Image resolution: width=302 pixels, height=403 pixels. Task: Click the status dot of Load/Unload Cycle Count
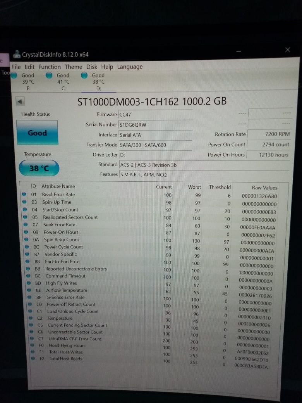point(31,311)
